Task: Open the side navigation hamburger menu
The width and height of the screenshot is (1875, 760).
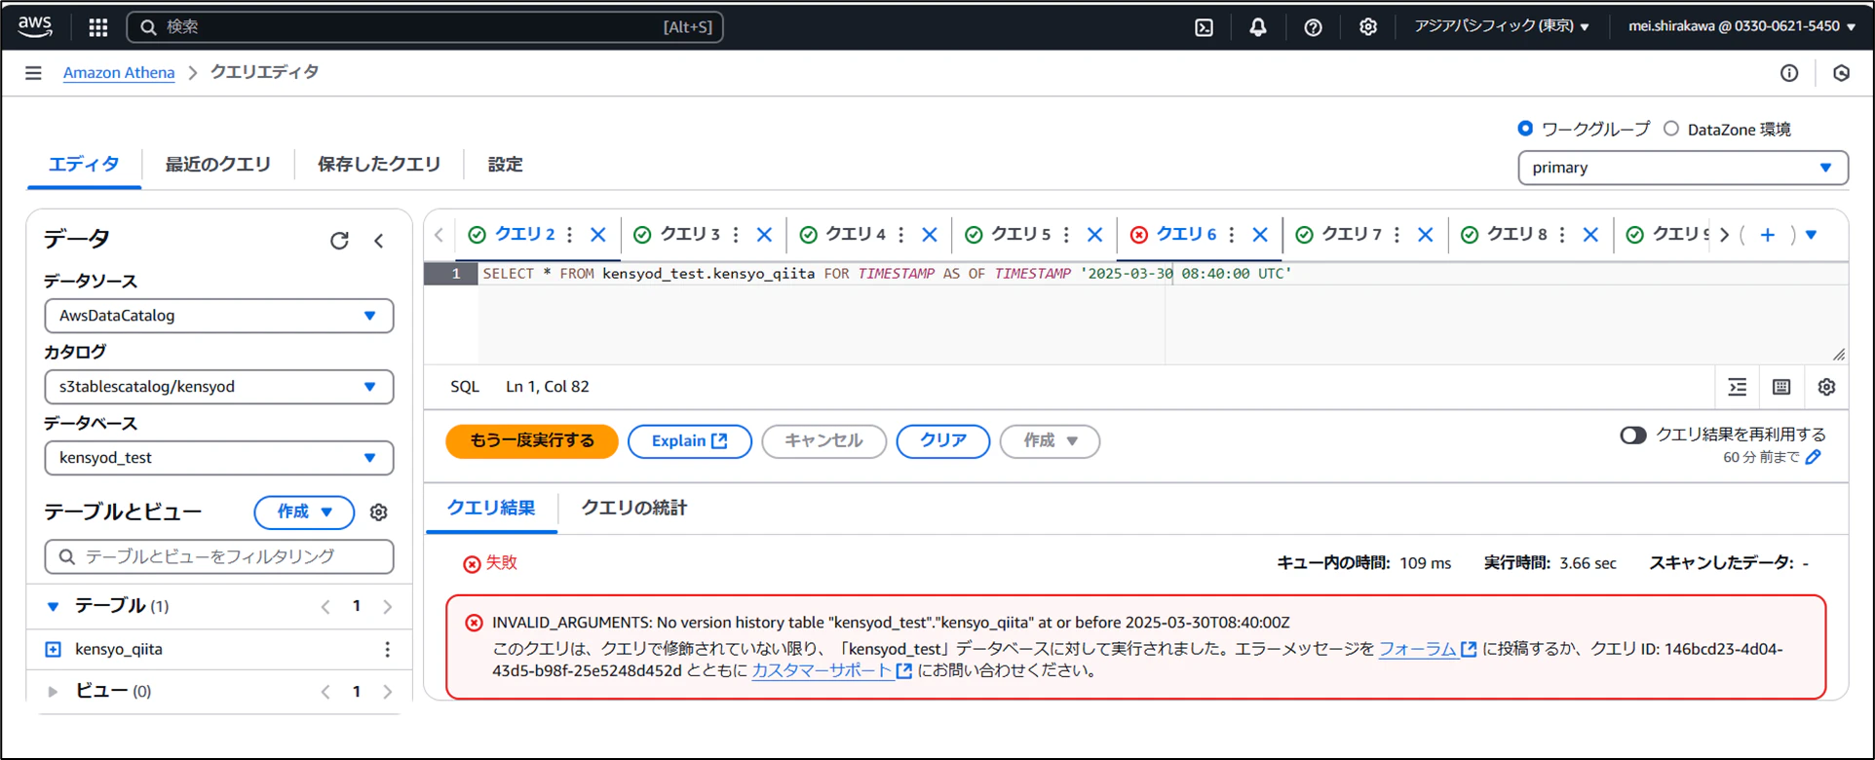Action: tap(33, 73)
